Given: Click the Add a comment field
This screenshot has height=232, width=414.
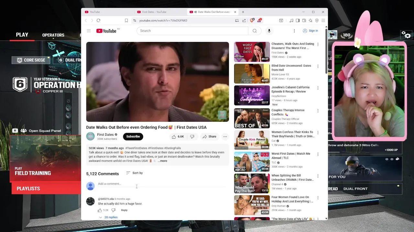Looking at the screenshot, I should point(162,184).
